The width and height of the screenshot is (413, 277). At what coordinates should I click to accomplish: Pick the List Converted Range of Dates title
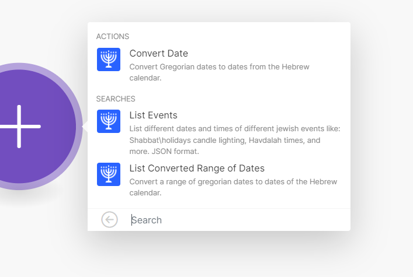click(x=197, y=169)
